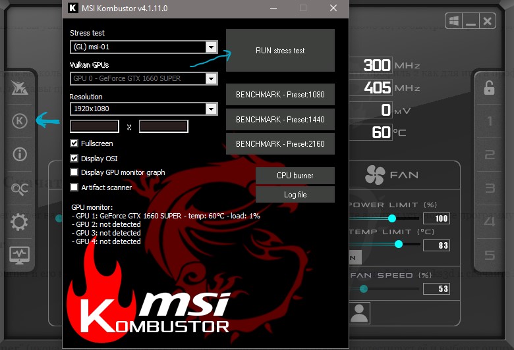Start BENCHMARK Preset:1080
This screenshot has width=514, height=350.
click(x=280, y=94)
